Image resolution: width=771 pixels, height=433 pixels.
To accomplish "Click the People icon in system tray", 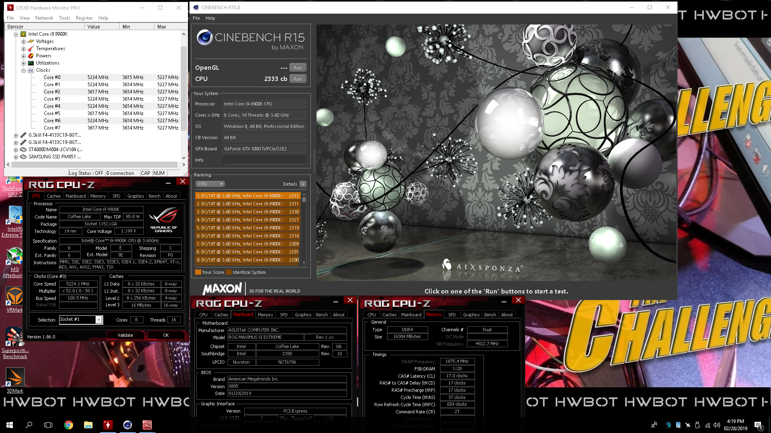I will point(654,425).
